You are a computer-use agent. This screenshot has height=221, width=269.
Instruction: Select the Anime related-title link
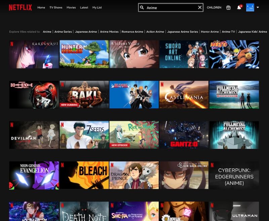point(47,32)
